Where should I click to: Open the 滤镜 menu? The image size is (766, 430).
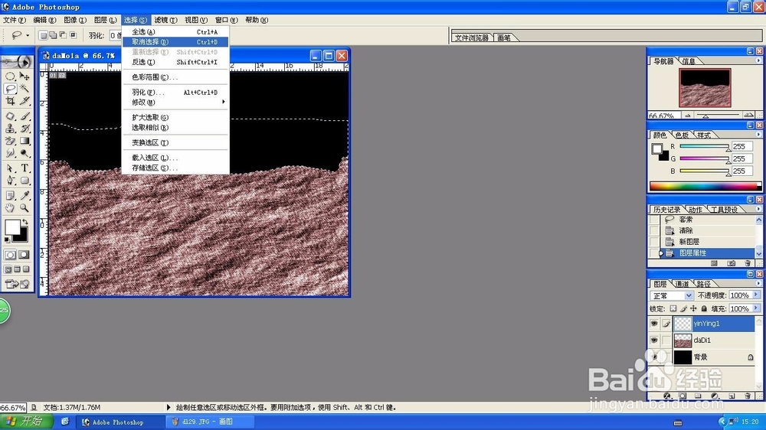[165, 20]
